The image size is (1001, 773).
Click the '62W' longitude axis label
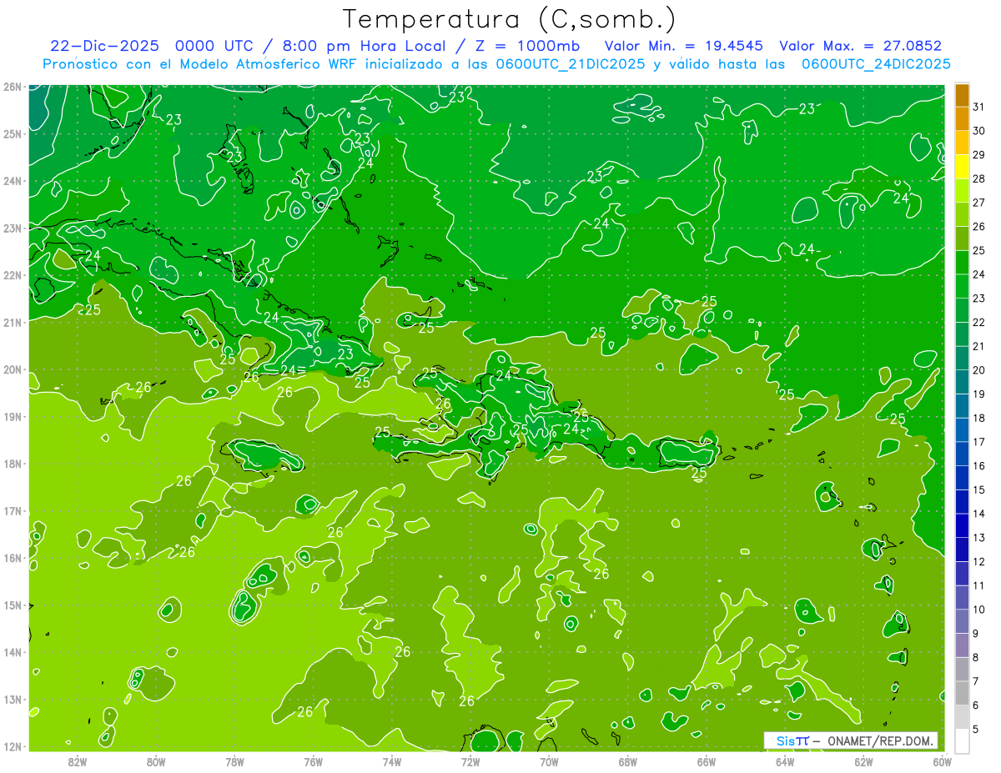(863, 761)
